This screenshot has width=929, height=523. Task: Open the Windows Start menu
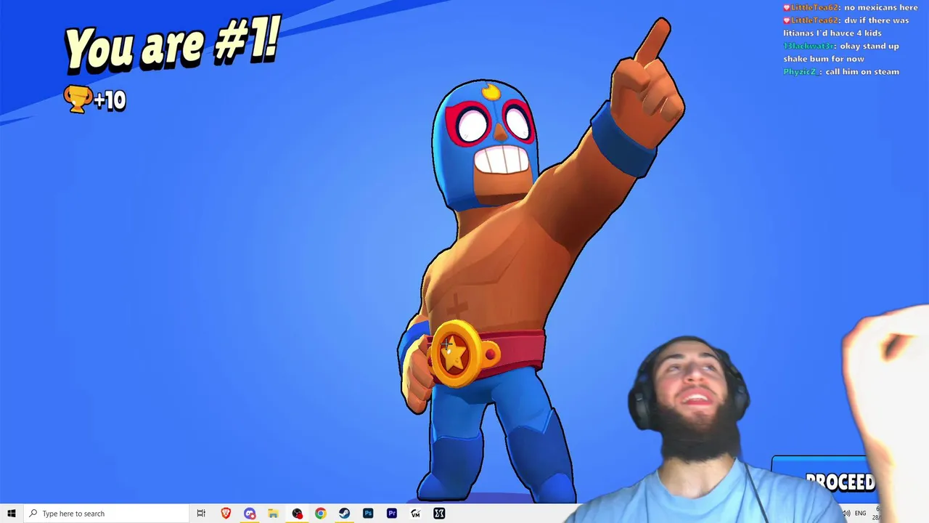(12, 514)
